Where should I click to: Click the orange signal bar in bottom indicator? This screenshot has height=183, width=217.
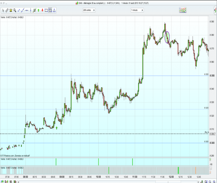click(196, 170)
